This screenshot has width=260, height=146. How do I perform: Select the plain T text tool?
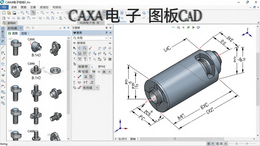pyautogui.click(x=90, y=59)
